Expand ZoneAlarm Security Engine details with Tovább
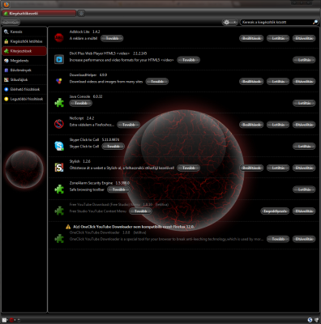 (x=118, y=190)
